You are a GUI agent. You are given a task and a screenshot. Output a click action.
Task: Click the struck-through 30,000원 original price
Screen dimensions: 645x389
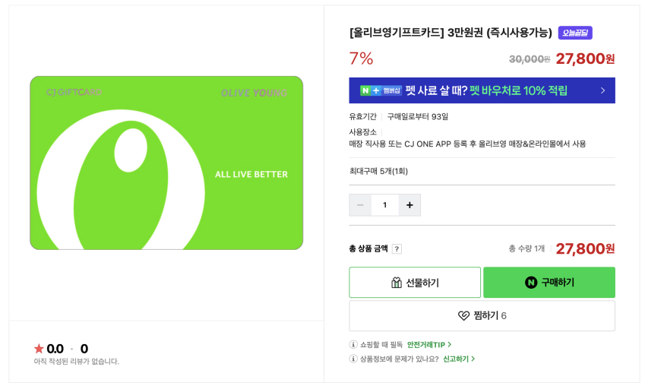point(530,59)
